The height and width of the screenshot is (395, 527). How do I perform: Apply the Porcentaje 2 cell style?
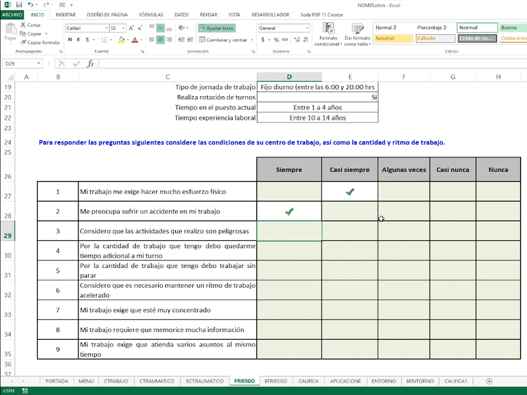point(435,28)
